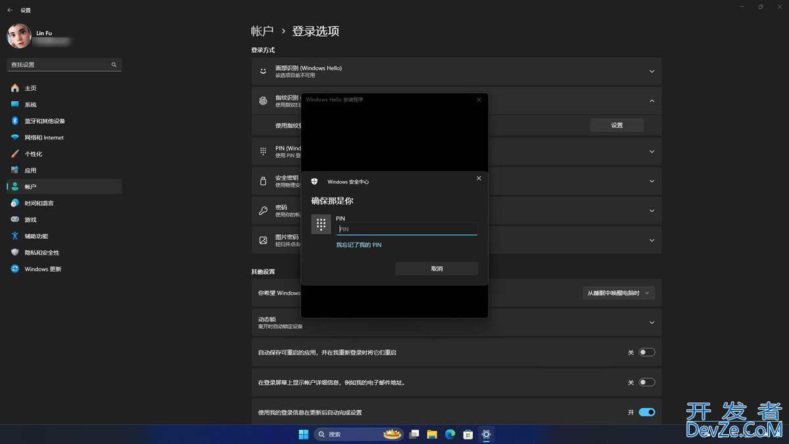Click the face recognition smiley icon
Screen dimensions: 789x444
263,71
